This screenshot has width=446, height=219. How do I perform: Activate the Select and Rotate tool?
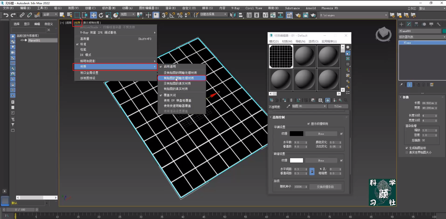[x=101, y=15]
